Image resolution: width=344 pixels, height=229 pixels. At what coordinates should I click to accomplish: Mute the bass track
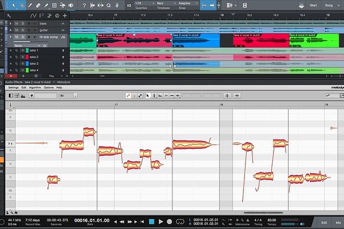[16, 23]
